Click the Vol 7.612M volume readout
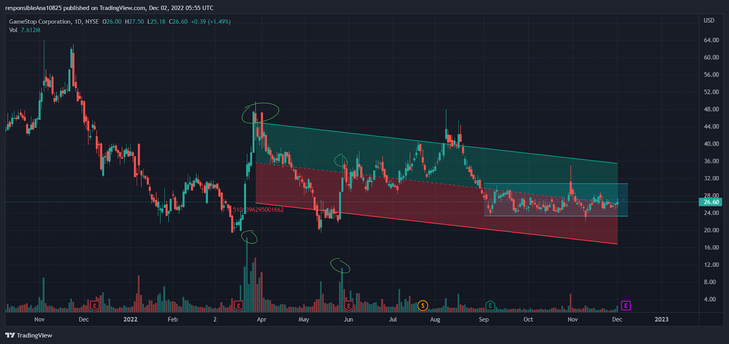 (25, 30)
